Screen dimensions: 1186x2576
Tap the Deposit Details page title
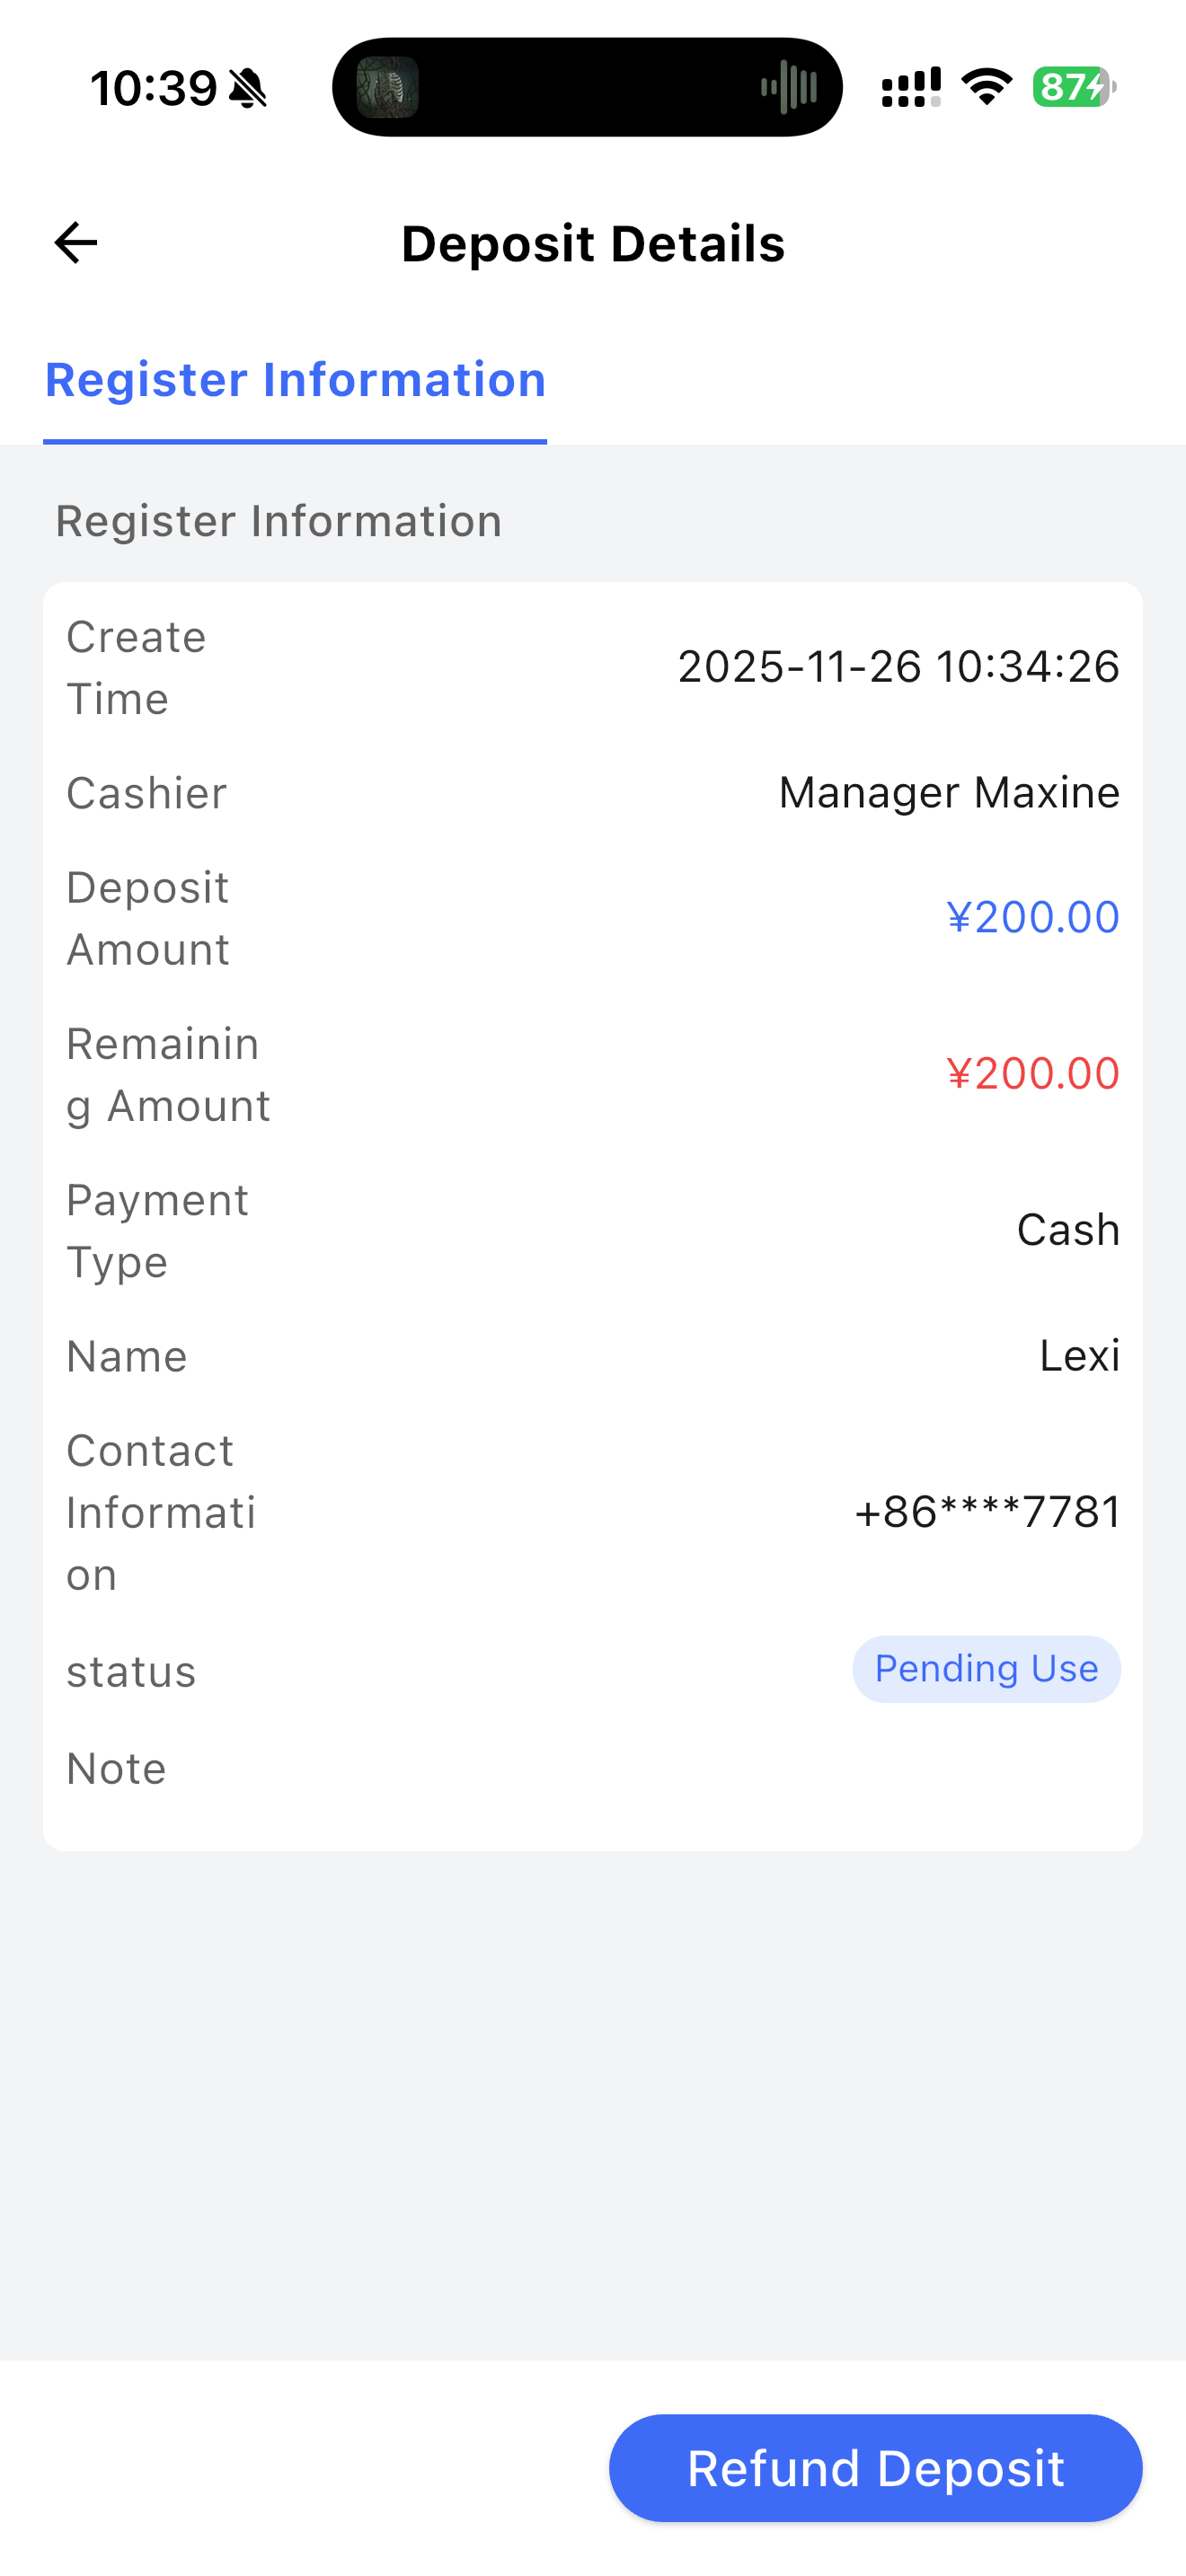[593, 244]
